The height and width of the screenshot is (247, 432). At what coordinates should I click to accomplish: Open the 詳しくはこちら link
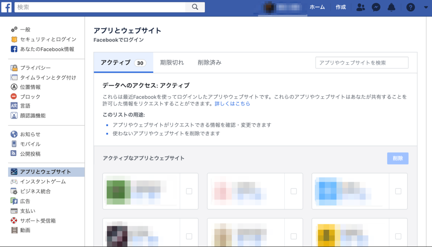[x=232, y=104]
